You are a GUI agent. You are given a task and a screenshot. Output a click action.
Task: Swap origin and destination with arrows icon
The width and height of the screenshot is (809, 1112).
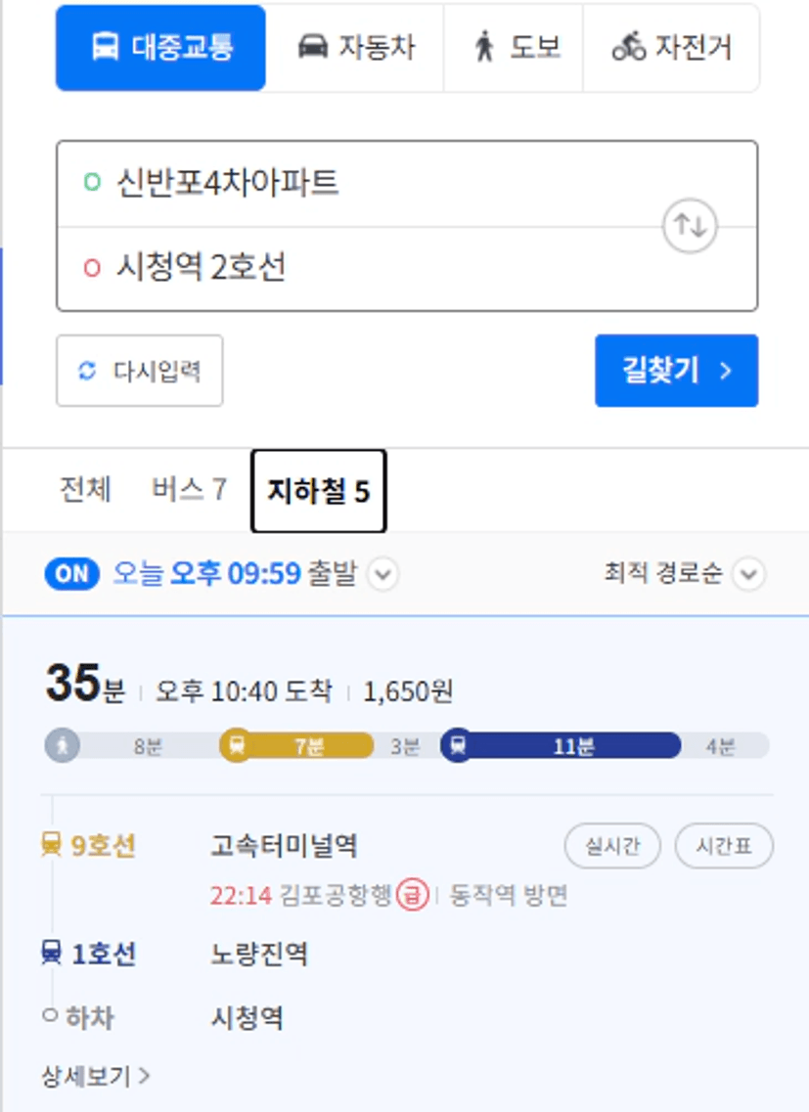(690, 226)
